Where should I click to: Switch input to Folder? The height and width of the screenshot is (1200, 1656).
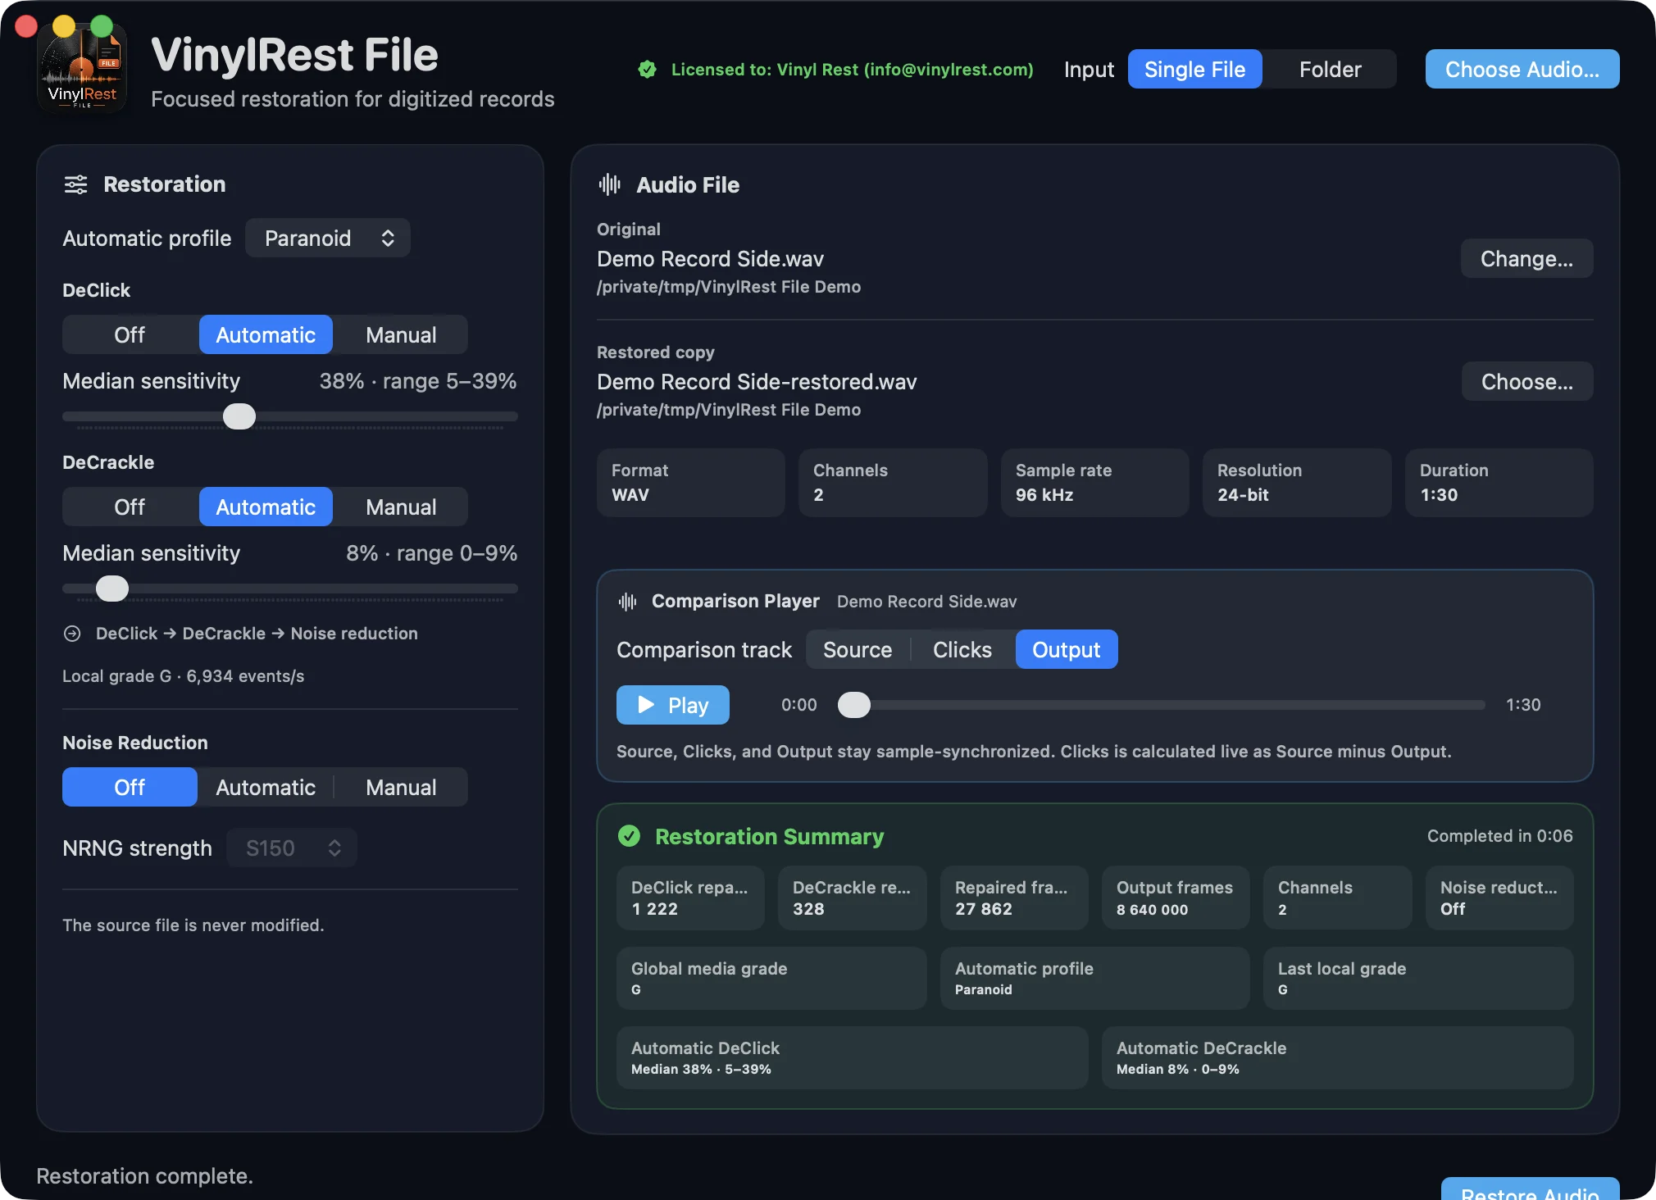1330,69
